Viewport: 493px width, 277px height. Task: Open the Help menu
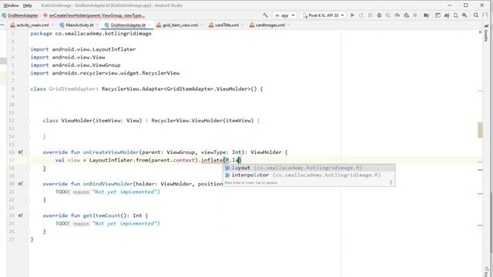28,5
